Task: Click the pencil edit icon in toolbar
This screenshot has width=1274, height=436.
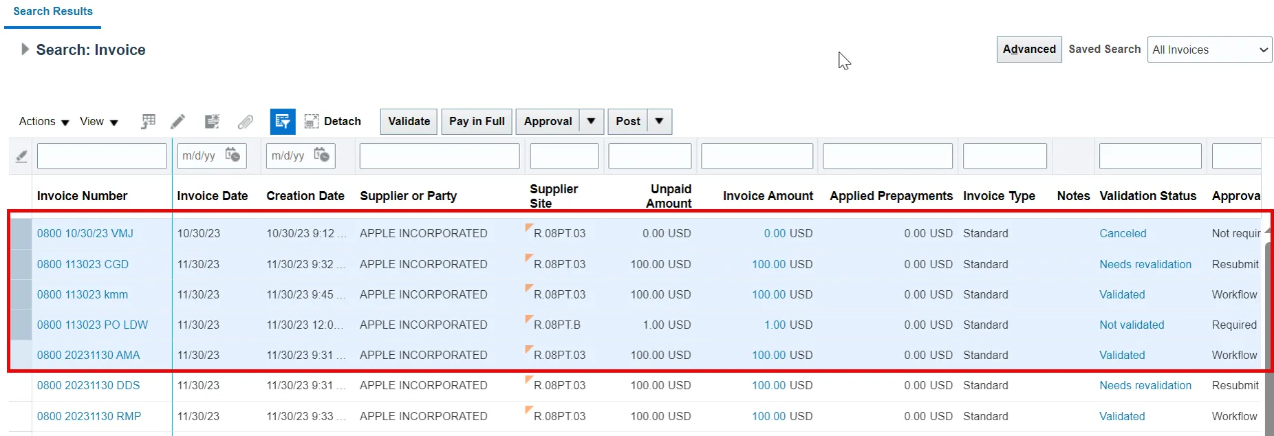Action: click(177, 122)
